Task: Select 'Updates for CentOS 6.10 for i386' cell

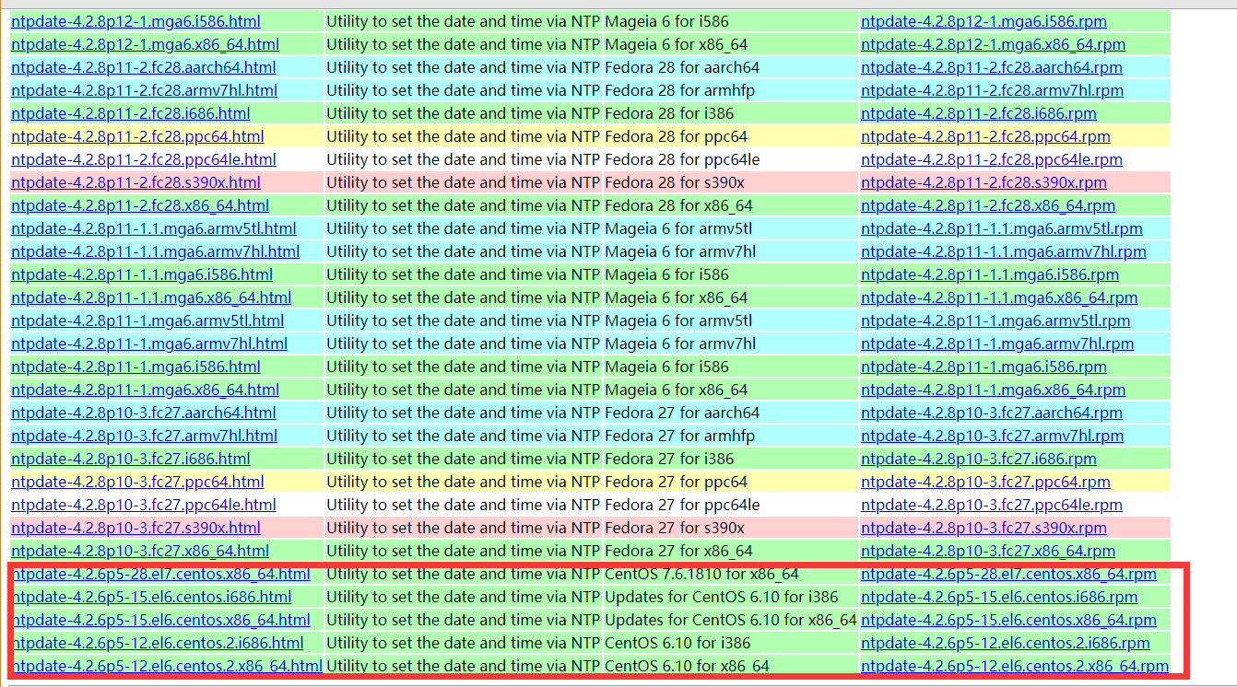Action: [730, 597]
